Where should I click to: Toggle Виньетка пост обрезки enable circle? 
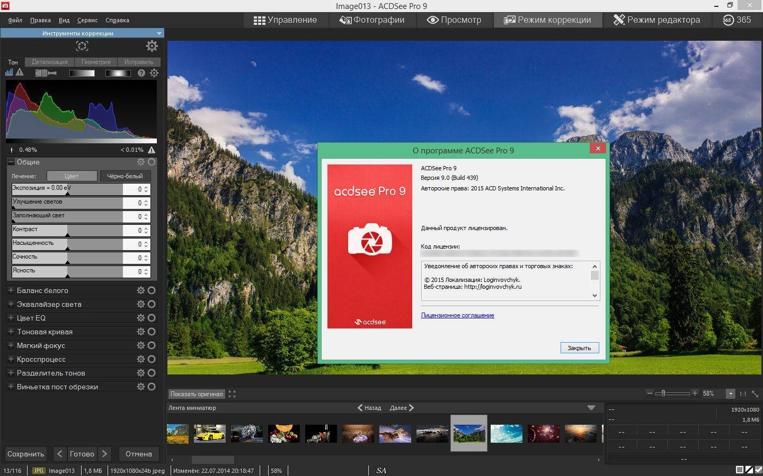[x=152, y=387]
